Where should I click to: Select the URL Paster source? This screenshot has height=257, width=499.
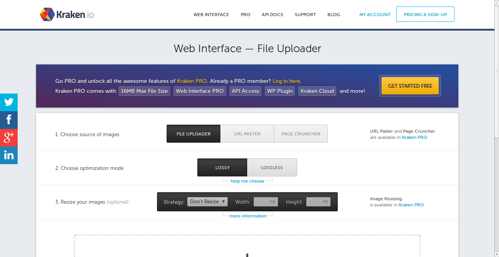(247, 134)
